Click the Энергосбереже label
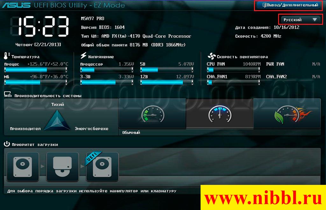This screenshot has width=326, height=210. (91, 129)
